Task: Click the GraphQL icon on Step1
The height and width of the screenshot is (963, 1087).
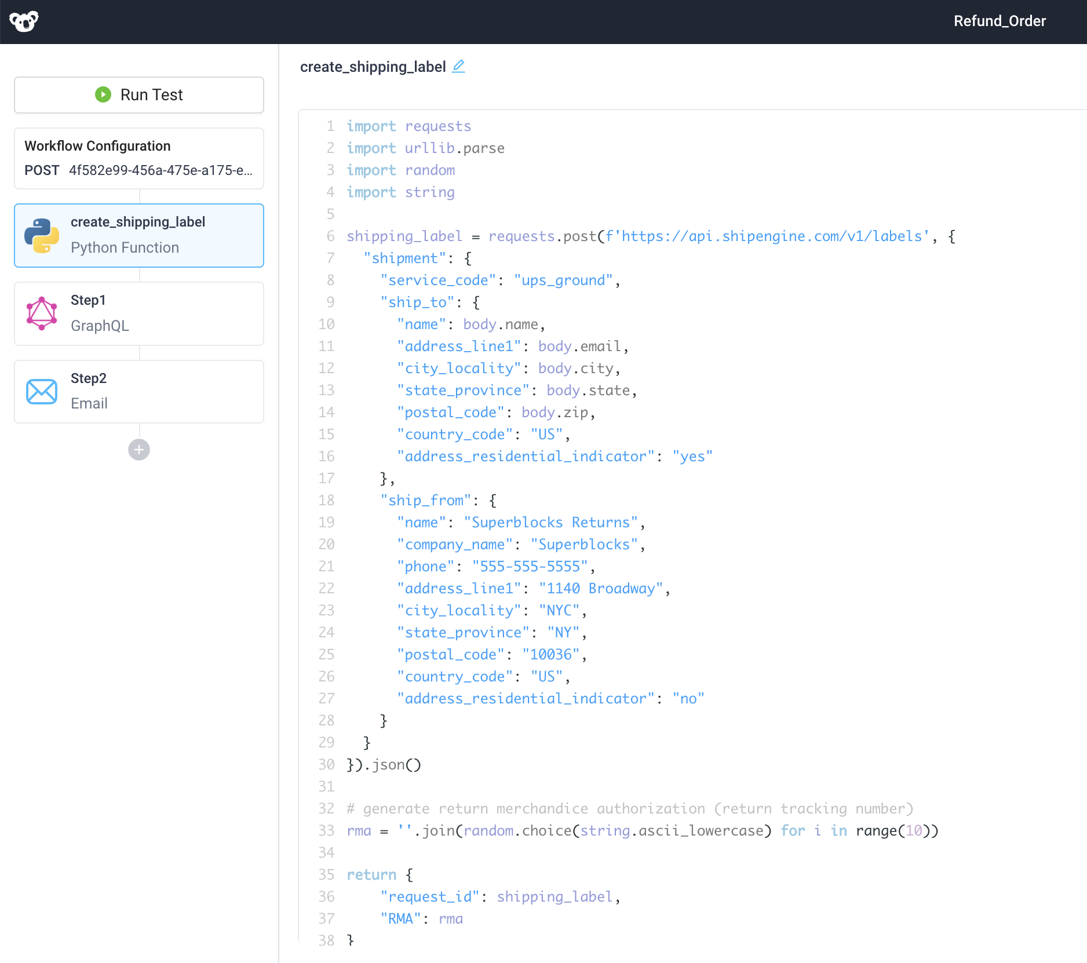Action: tap(41, 313)
